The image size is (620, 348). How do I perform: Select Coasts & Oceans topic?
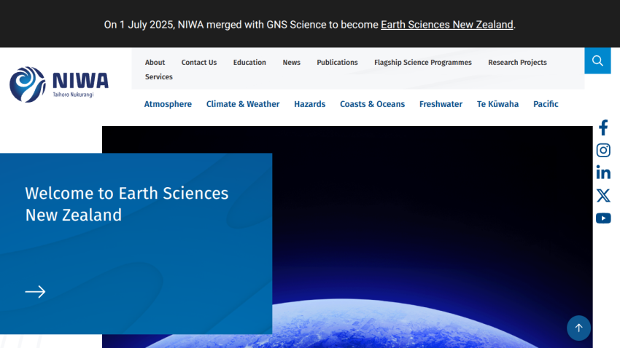coord(372,104)
